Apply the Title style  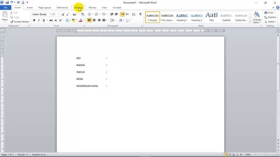pos(212,17)
